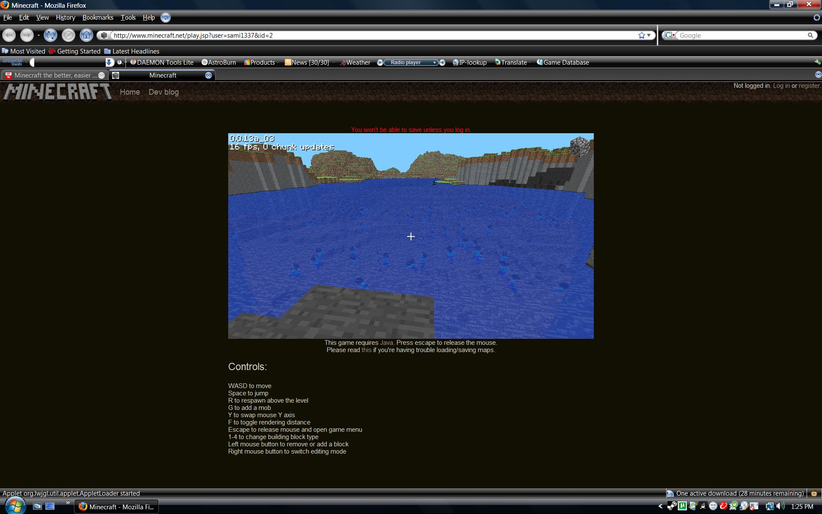This screenshot has width=822, height=514.
Task: Go to the browser home page
Action: (x=86, y=35)
